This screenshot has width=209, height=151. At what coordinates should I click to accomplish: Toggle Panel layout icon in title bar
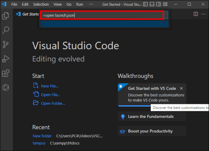point(152,4)
